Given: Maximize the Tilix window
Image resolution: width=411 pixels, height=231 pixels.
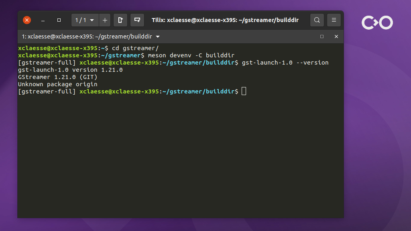Looking at the screenshot, I should point(59,20).
